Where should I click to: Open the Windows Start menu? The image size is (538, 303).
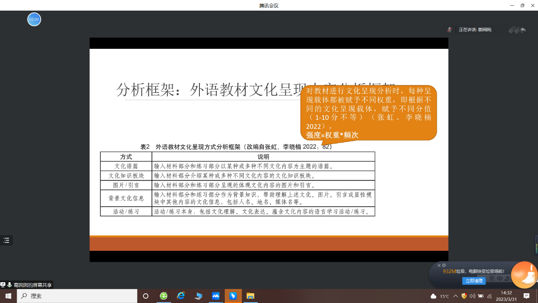click(x=8, y=296)
